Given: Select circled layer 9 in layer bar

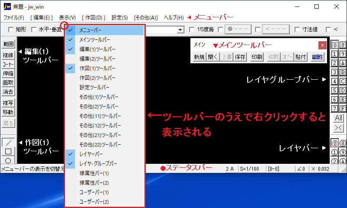Looking at the screenshot, I should point(343,152).
